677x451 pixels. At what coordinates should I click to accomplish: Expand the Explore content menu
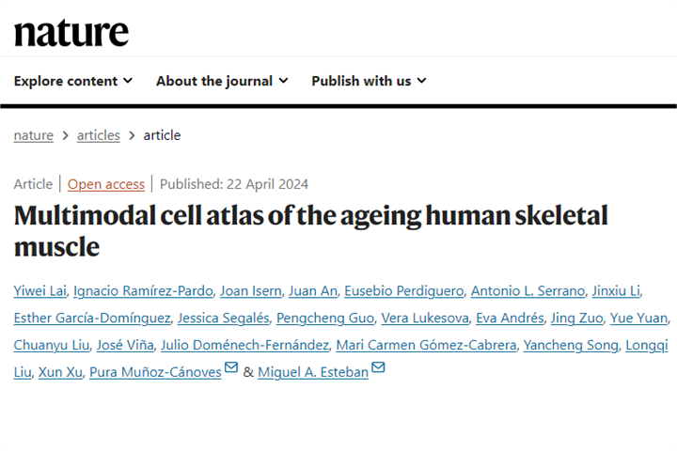pos(73,81)
